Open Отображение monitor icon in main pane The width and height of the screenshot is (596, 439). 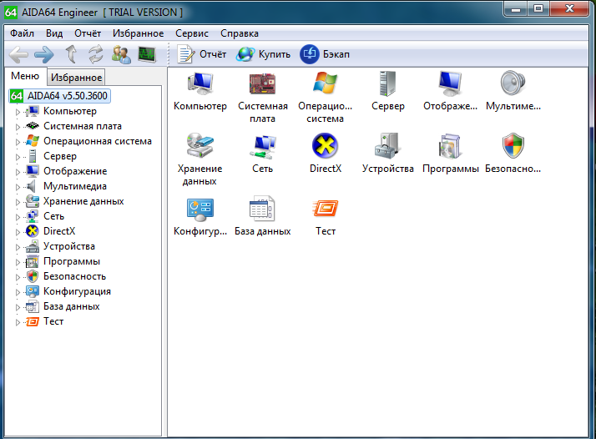450,83
